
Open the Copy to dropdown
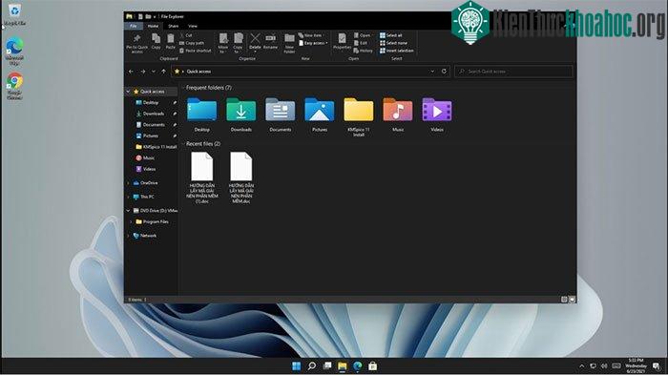(x=239, y=44)
